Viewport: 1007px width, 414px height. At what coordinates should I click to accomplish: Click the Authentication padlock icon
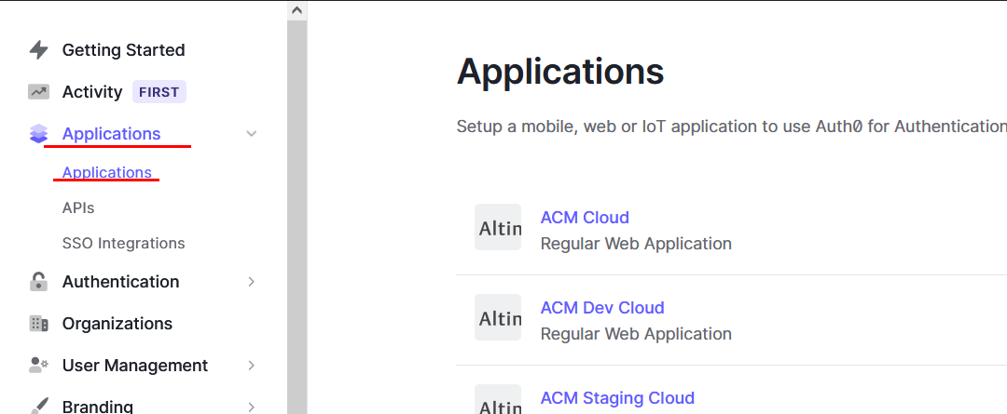(x=38, y=281)
